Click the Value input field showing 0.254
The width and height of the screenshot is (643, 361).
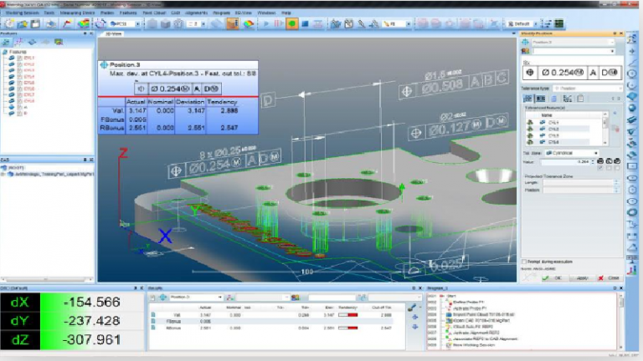(566, 162)
